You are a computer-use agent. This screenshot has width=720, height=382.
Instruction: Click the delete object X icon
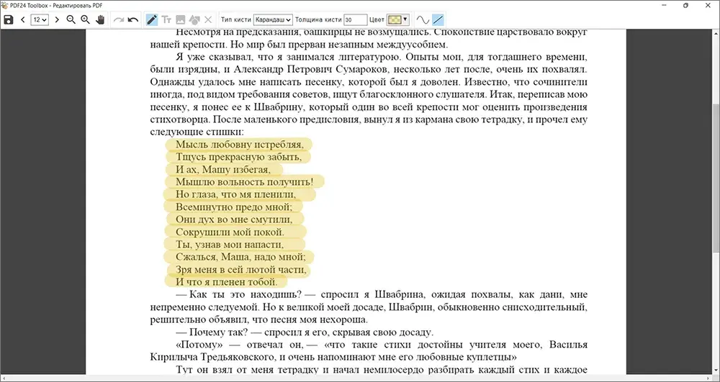click(x=208, y=19)
